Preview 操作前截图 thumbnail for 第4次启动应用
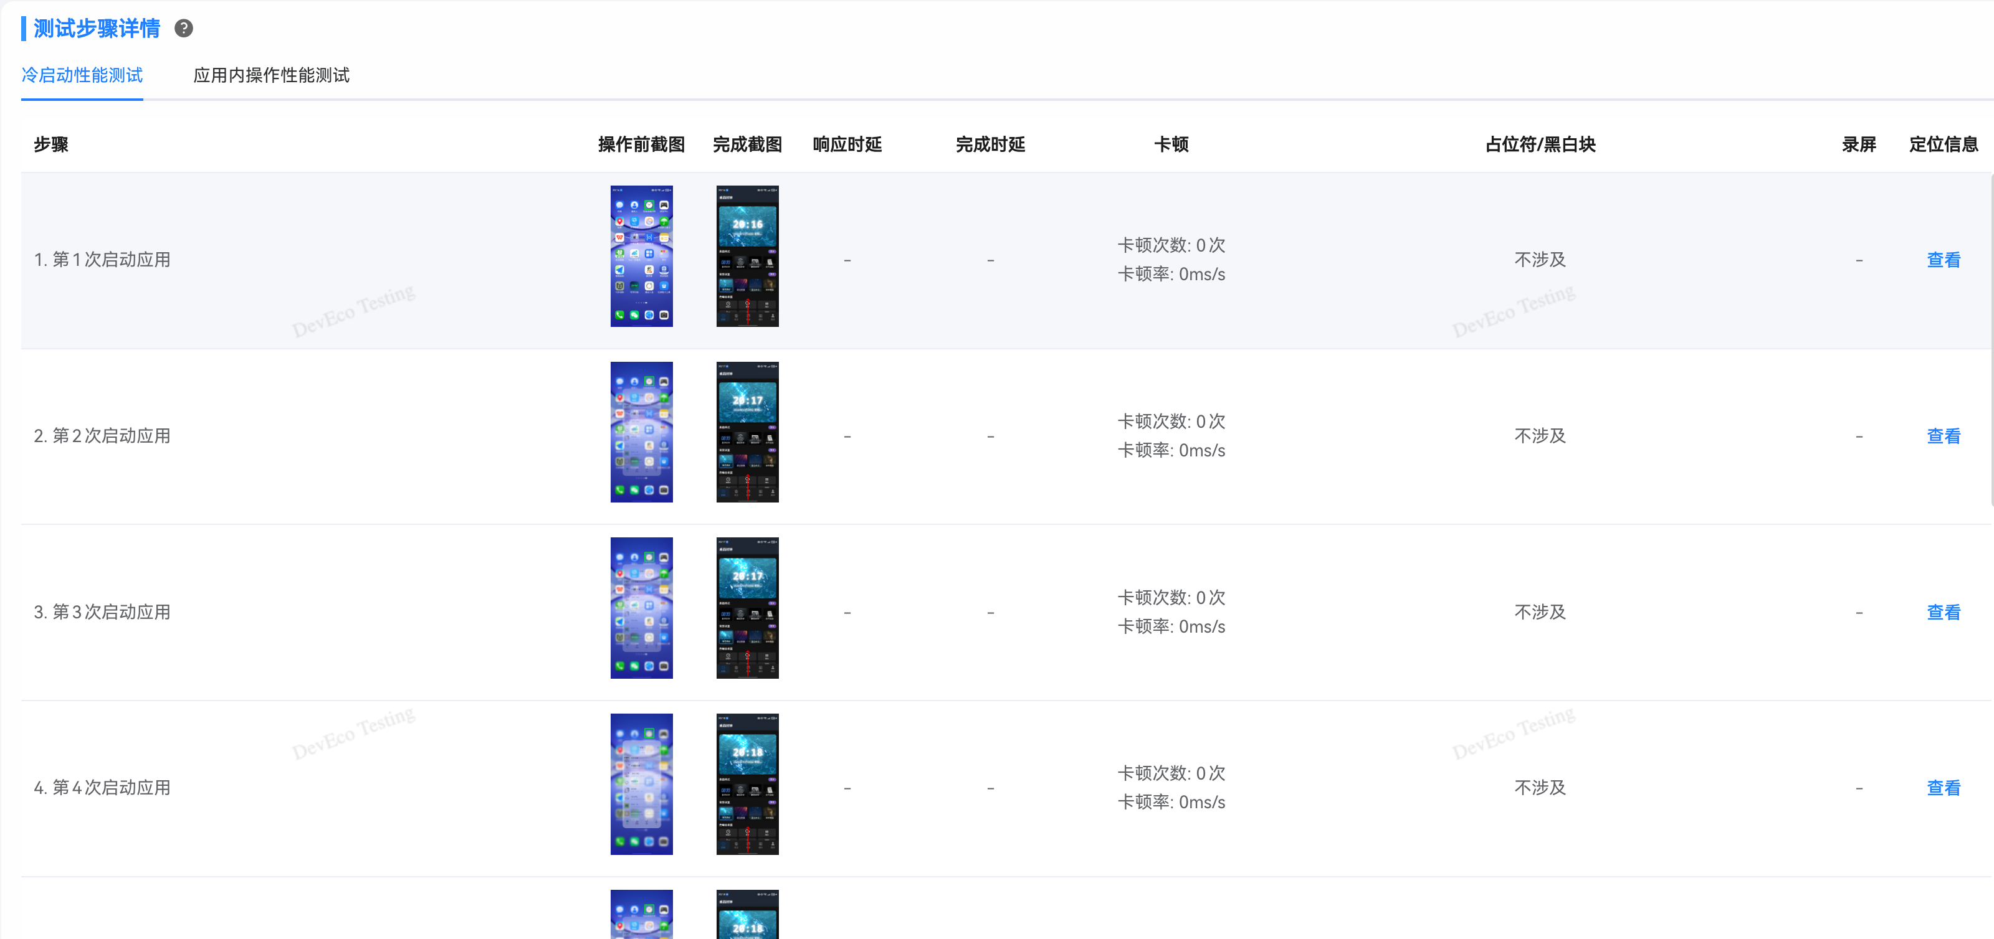The image size is (1994, 939). coord(642,785)
